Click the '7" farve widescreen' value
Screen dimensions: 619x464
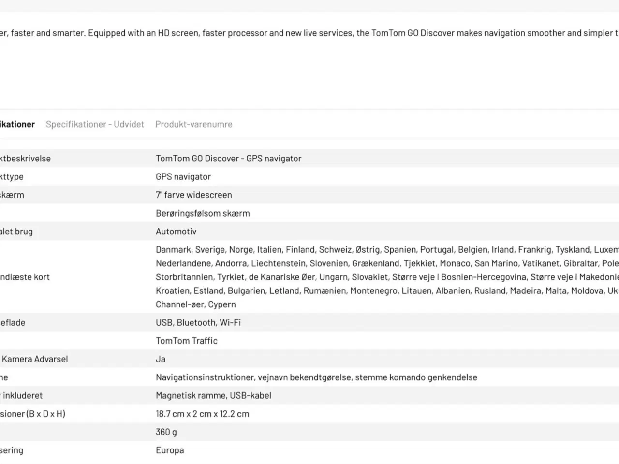coord(193,195)
